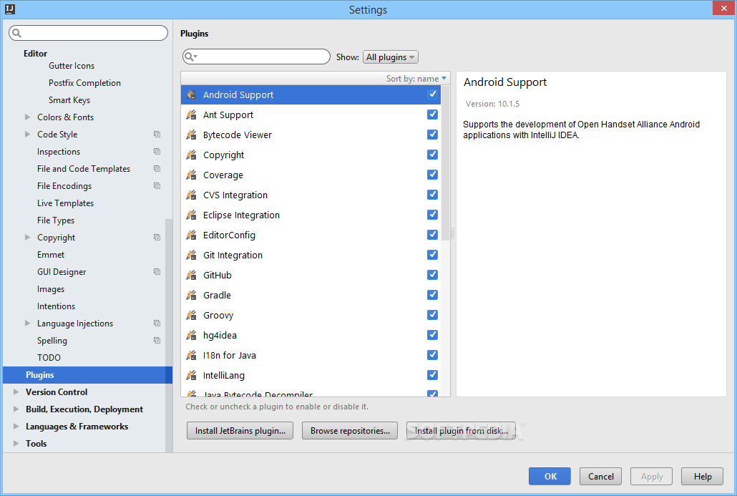Image resolution: width=737 pixels, height=496 pixels.
Task: Expand the Languages & Frameworks section
Action: click(16, 427)
